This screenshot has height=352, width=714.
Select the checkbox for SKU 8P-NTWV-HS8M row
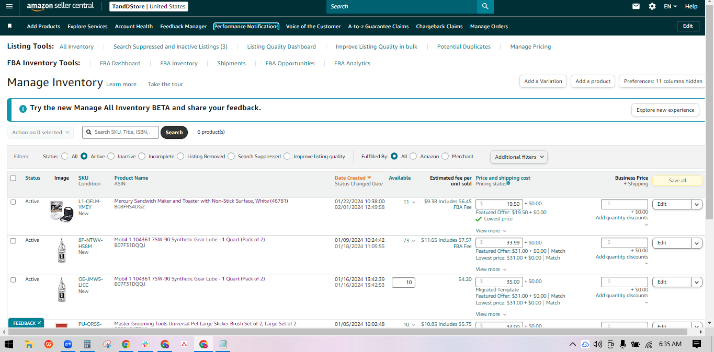coord(13,241)
